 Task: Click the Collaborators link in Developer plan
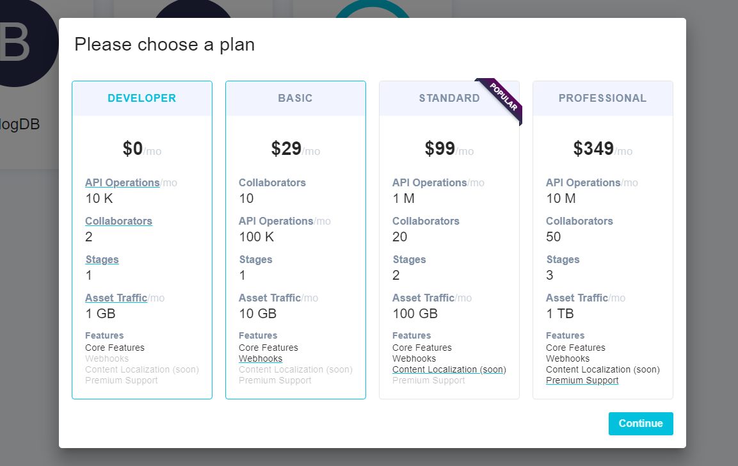[x=118, y=221]
